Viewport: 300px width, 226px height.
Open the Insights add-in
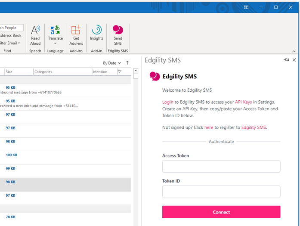point(96,33)
